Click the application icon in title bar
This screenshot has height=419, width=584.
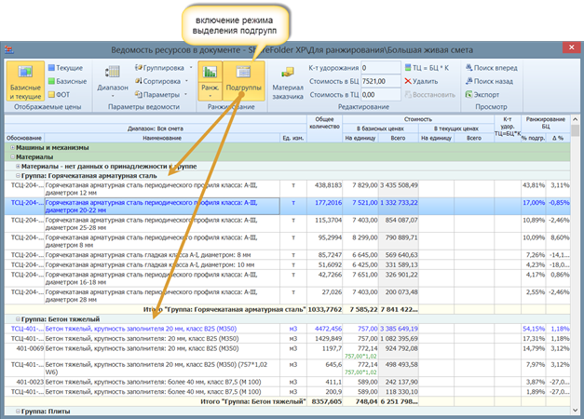[x=9, y=49]
